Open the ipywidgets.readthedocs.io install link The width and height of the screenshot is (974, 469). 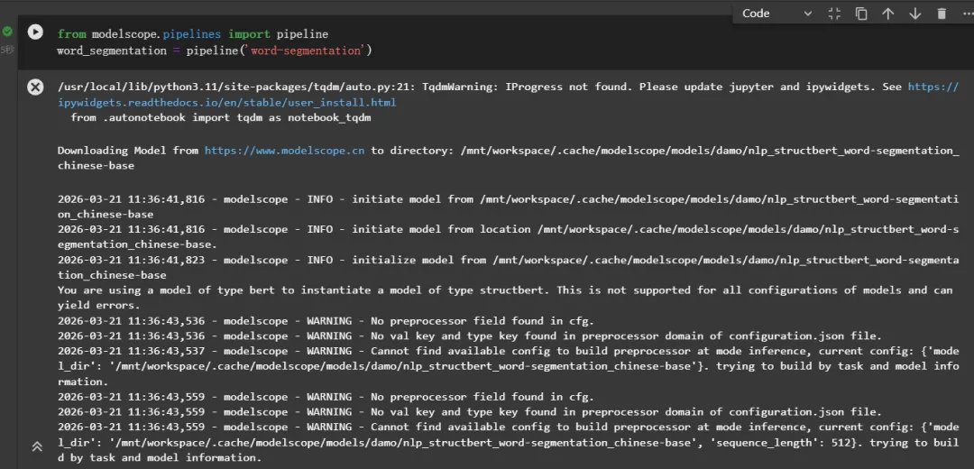(226, 102)
